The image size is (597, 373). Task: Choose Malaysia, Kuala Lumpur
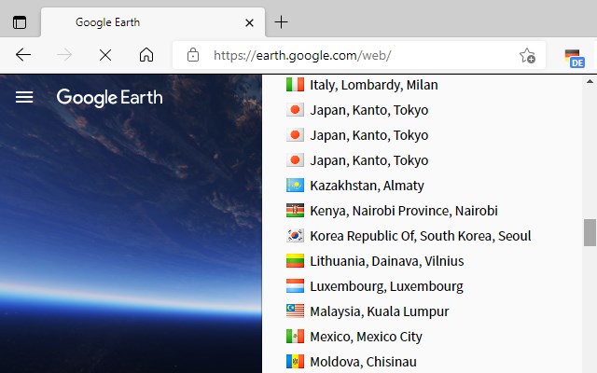380,311
